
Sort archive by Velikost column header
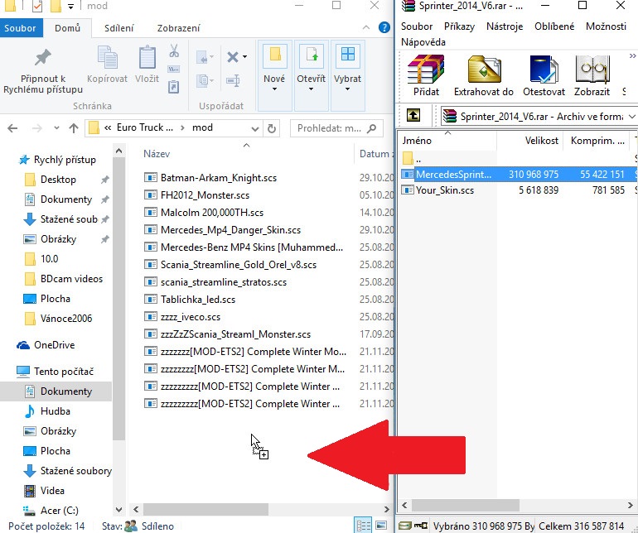tap(542, 141)
